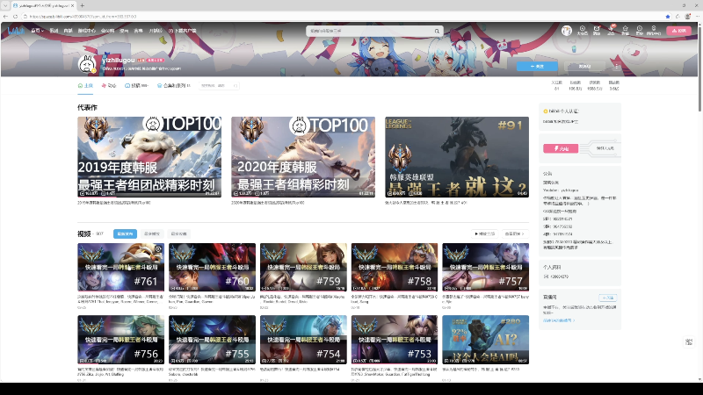
Task: Open the user avatar in the top bar
Action: point(567,31)
